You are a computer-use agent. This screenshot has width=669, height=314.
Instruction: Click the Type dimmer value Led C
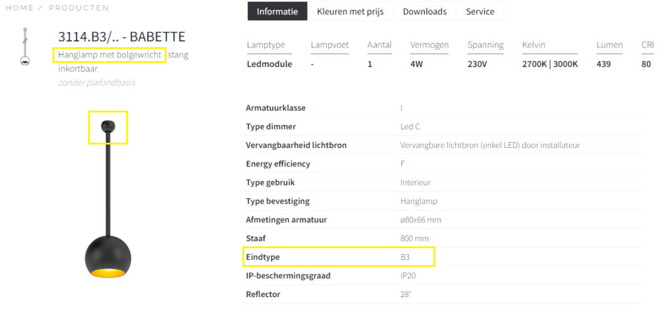410,126
